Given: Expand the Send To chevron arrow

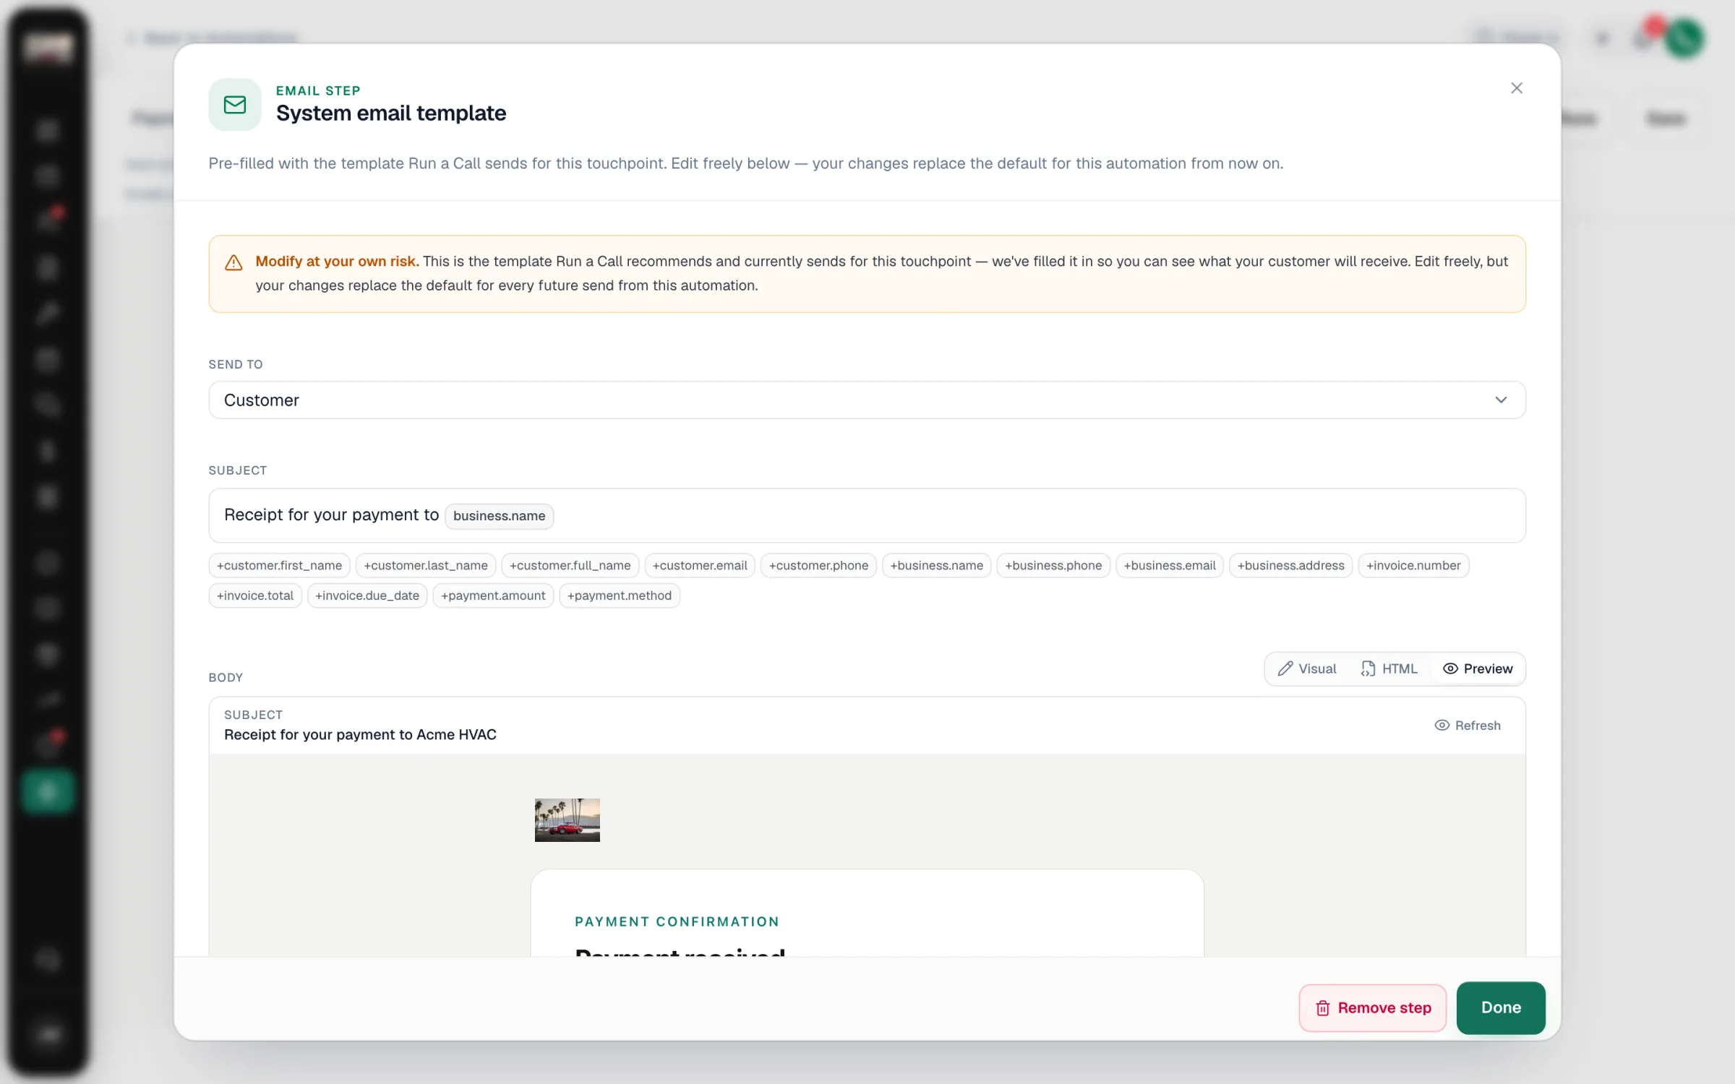Looking at the screenshot, I should coord(1501,400).
